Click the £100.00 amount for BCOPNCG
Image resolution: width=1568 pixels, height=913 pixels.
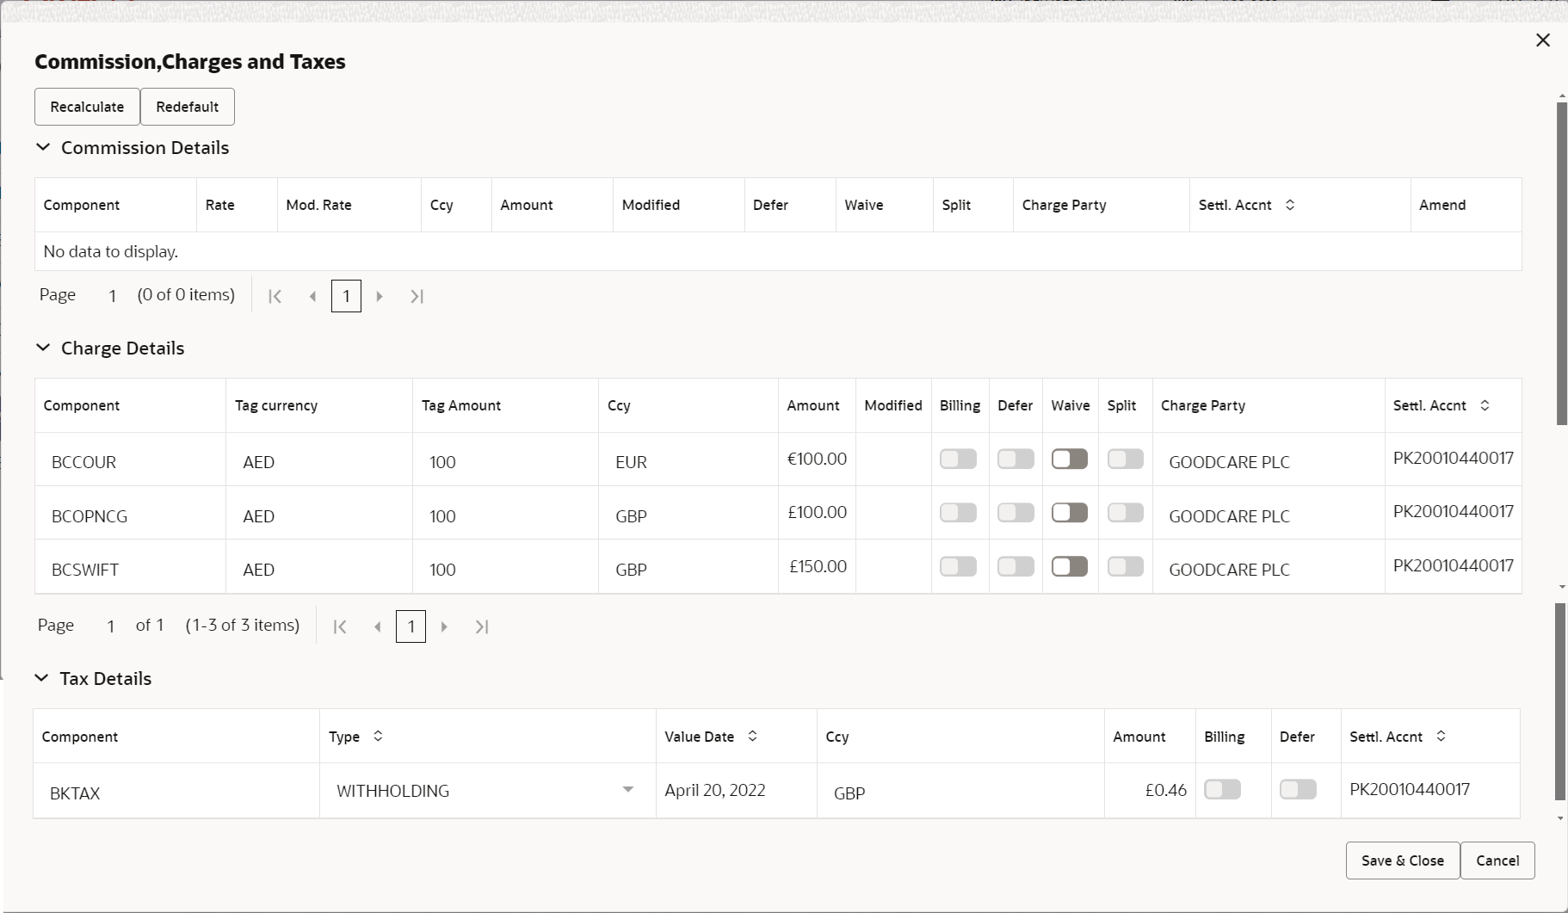[818, 512]
